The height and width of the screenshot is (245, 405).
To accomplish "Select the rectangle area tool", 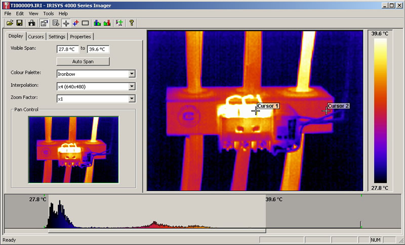I will 85,23.
